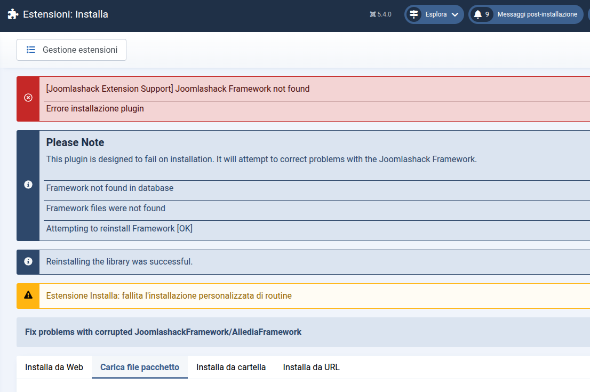Click the signpost icon in the Esplora button

click(414, 14)
